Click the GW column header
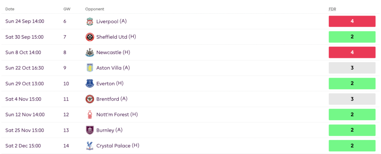The width and height of the screenshot is (381, 154). click(x=67, y=9)
